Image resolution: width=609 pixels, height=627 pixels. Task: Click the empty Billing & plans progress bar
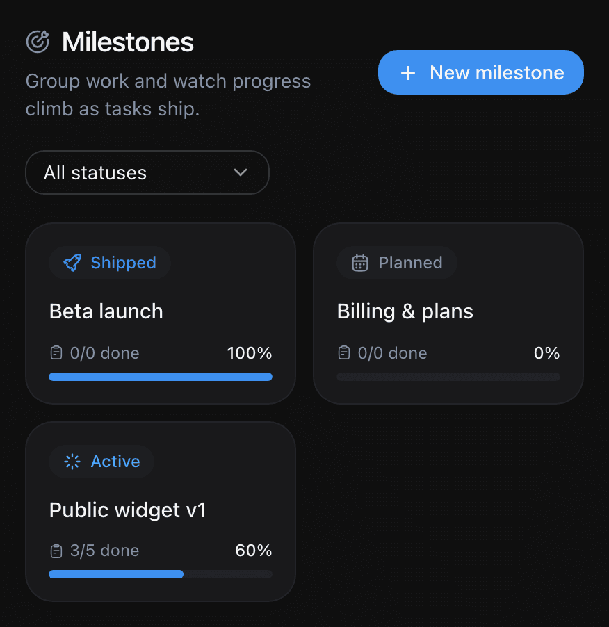tap(448, 377)
